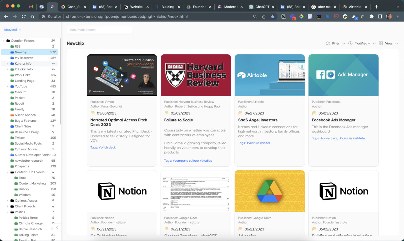Screen dimensions: 404x241
Task: Click the folder icon beside Prospects
Action: 12,166
